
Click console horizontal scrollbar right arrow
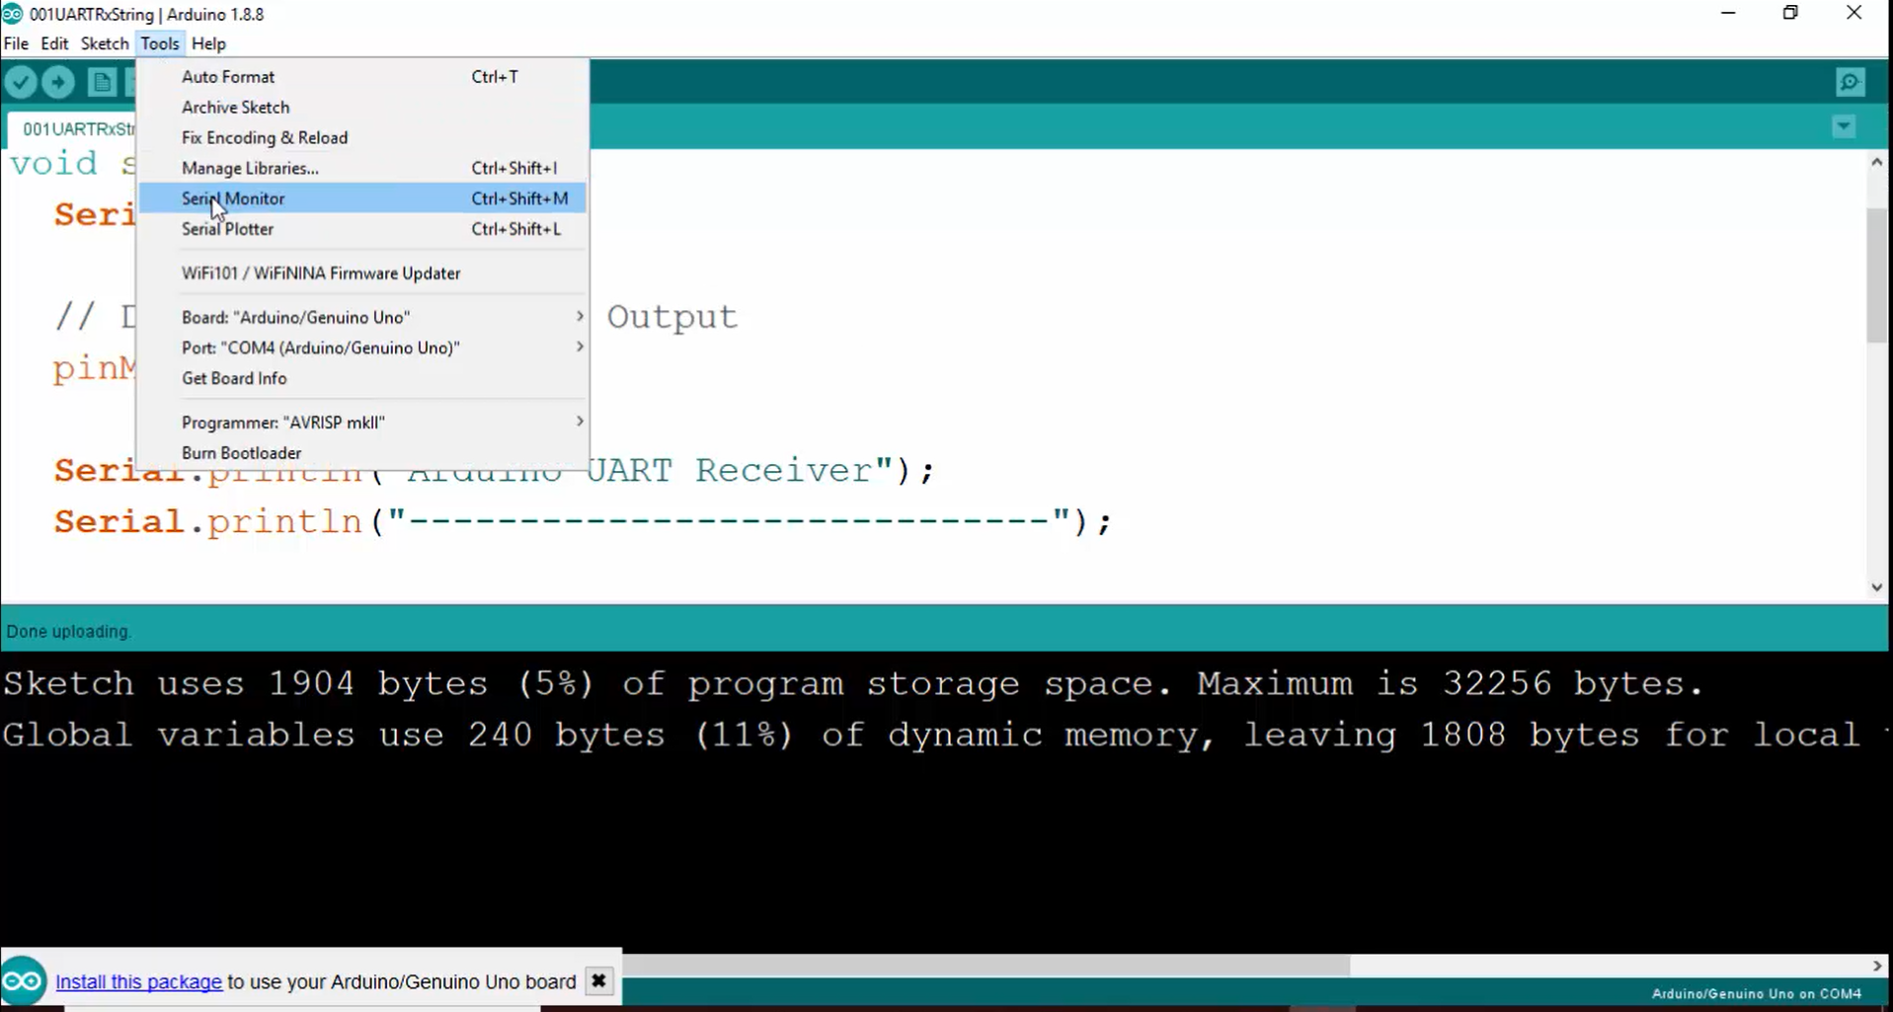1876,966
